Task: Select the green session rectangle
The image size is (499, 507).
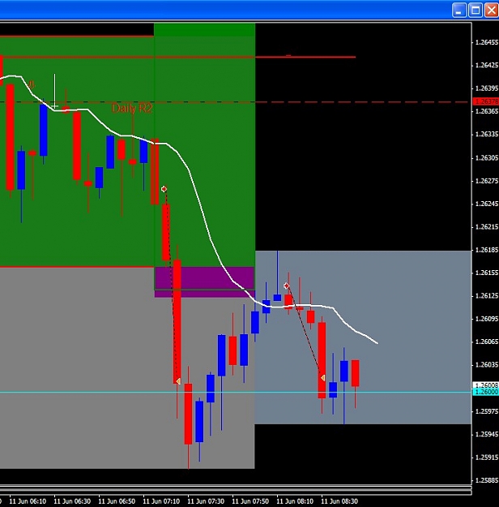Action: click(204, 155)
